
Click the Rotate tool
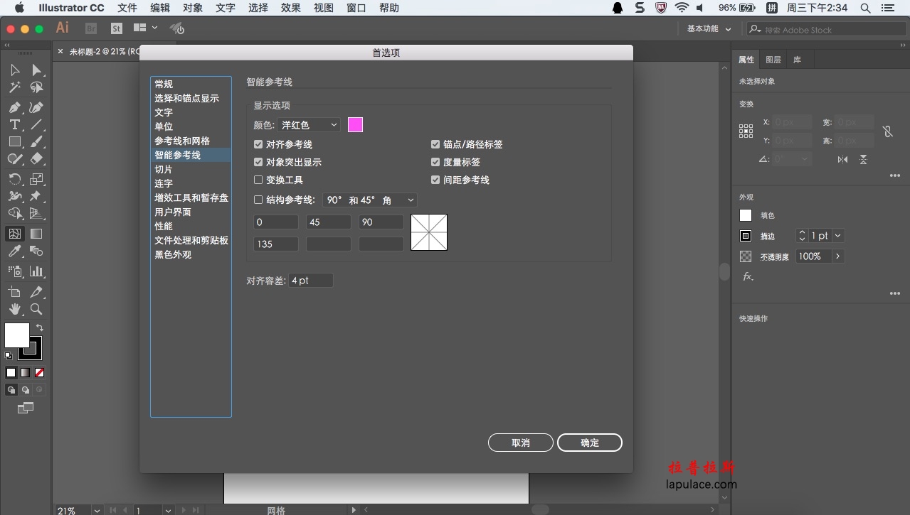point(14,178)
